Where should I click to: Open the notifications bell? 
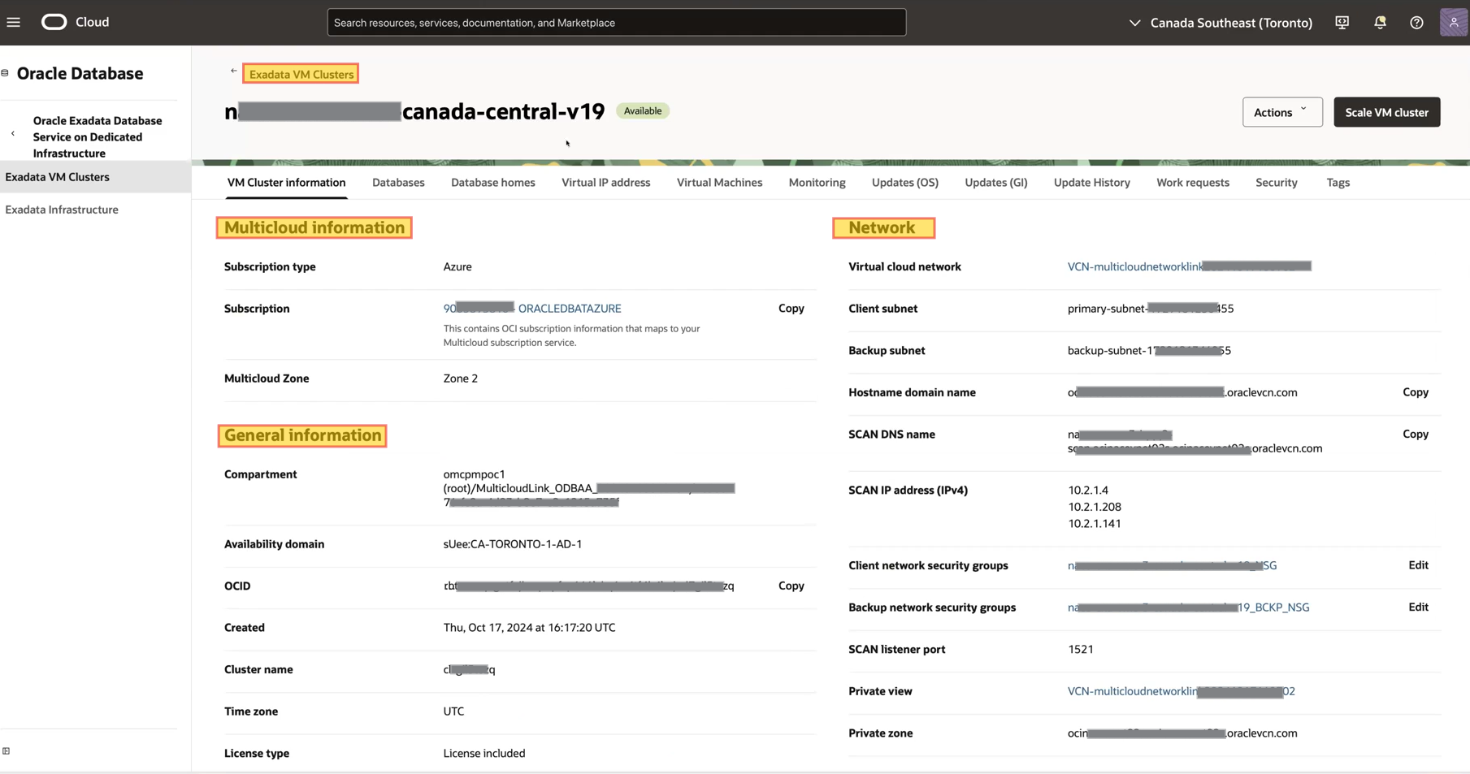1380,23
